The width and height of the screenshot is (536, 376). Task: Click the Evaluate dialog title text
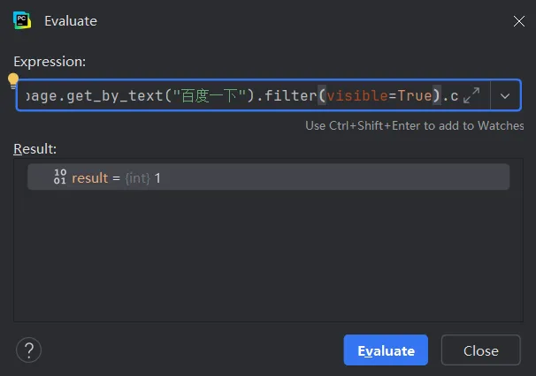[71, 20]
